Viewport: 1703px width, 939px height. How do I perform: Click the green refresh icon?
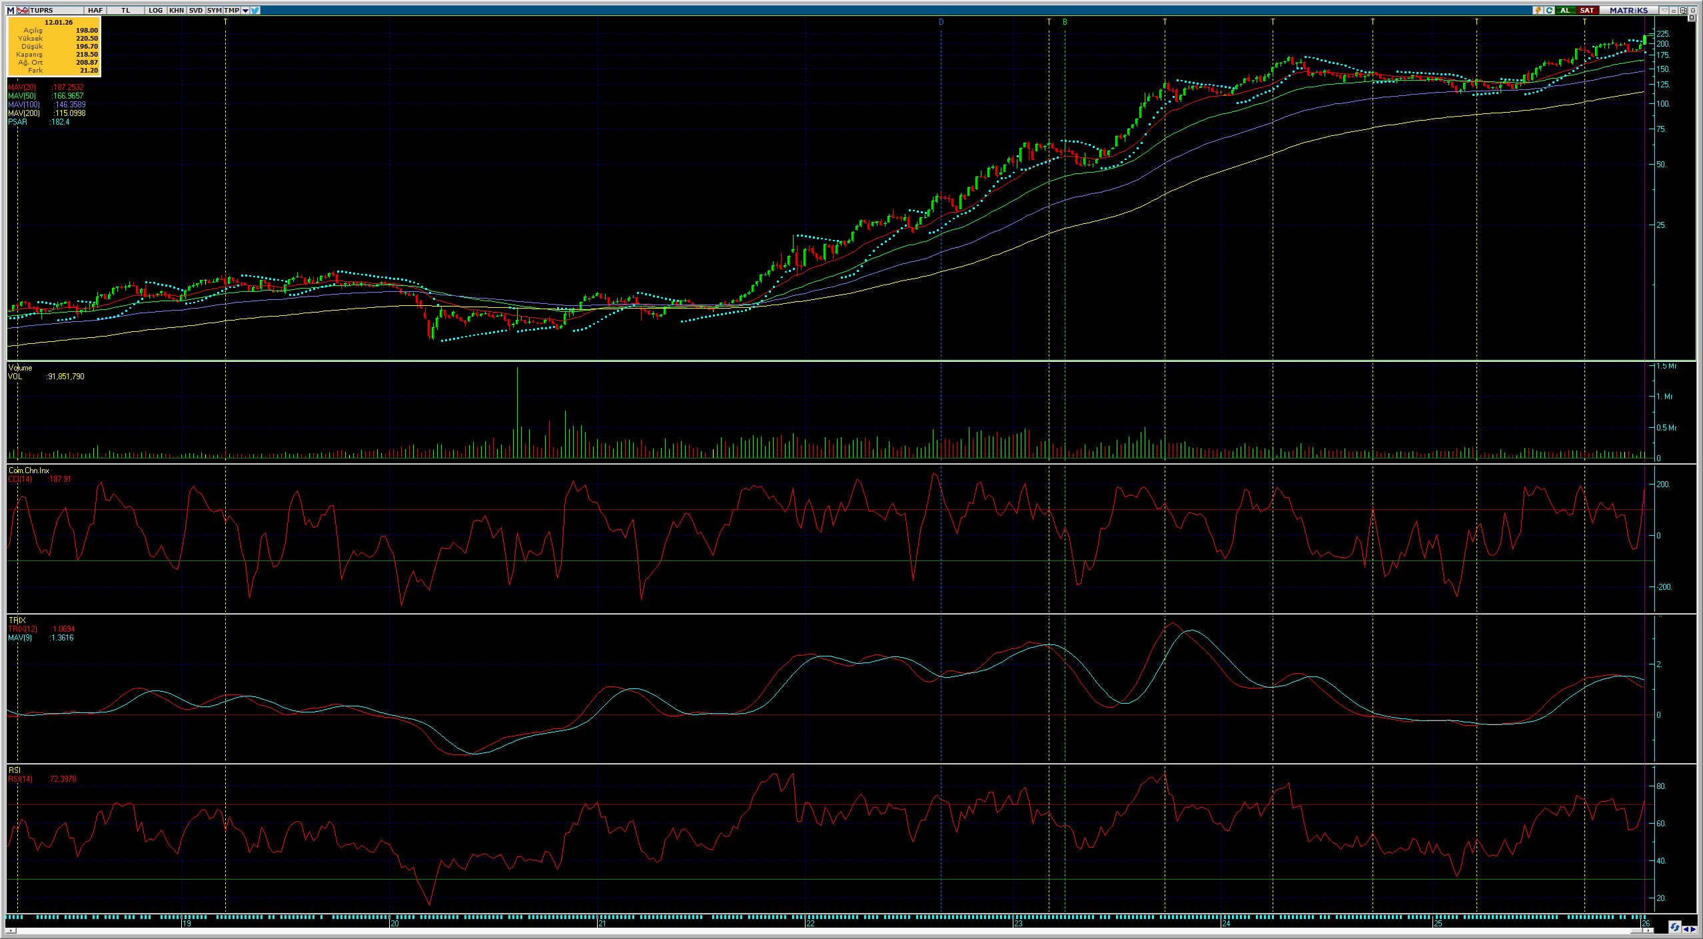pos(1549,10)
